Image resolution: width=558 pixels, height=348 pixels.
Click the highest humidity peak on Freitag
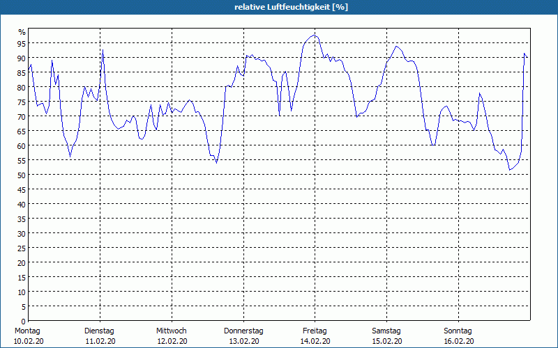(x=315, y=35)
